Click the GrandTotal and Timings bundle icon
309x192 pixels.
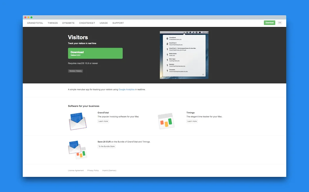78,150
